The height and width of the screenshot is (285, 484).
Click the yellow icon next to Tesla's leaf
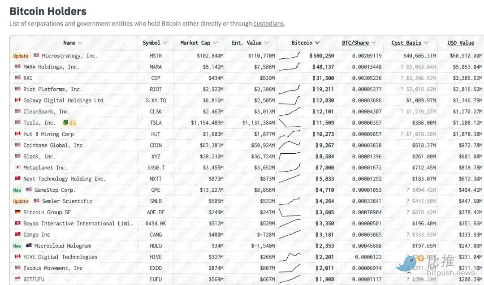73,123
